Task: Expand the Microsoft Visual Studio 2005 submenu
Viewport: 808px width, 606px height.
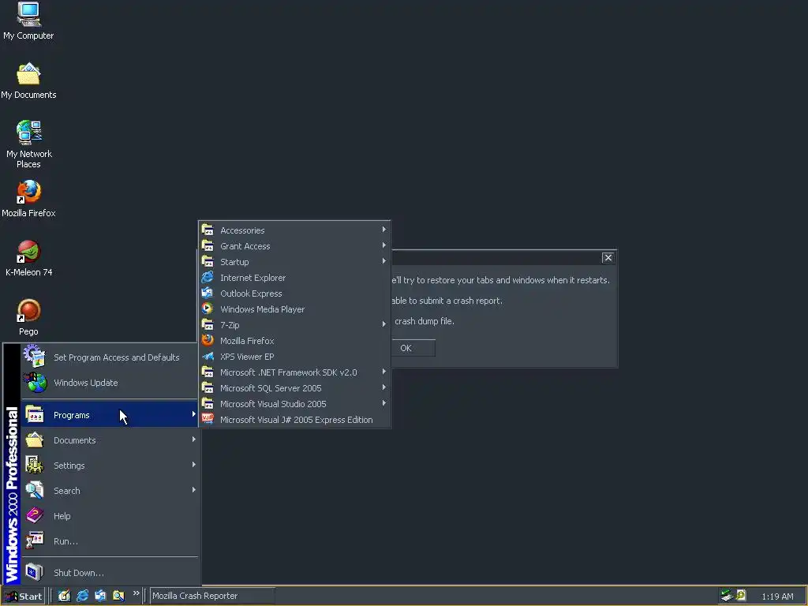Action: 294,403
